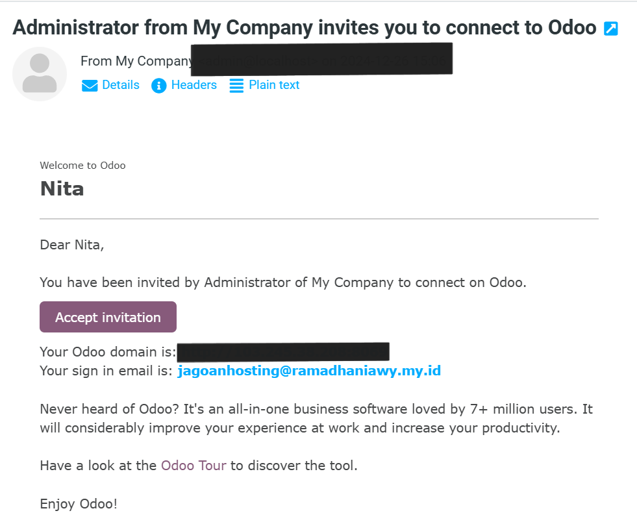Click the Dear Nita greeting line
The width and height of the screenshot is (637, 513).
[71, 245]
